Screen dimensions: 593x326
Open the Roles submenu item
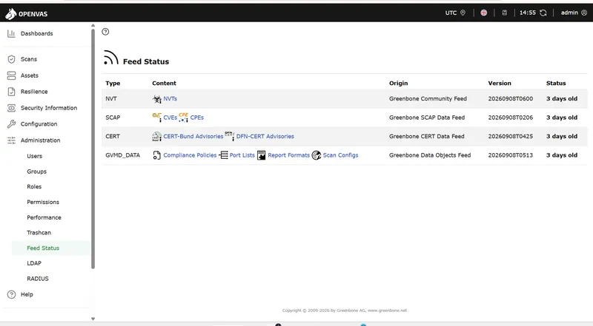[x=34, y=187]
